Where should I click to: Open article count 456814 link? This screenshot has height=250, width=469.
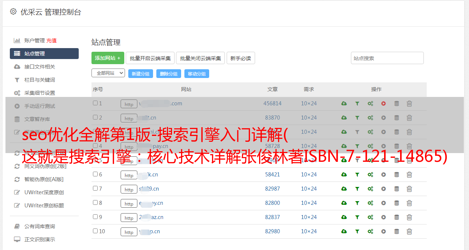coord(273,103)
